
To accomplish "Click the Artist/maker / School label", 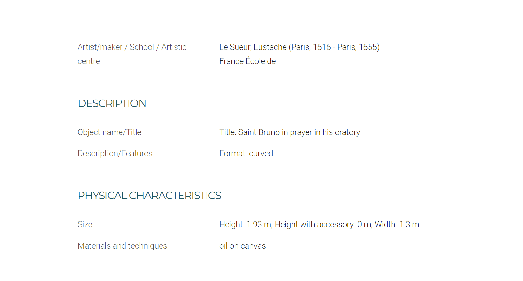I will (132, 54).
